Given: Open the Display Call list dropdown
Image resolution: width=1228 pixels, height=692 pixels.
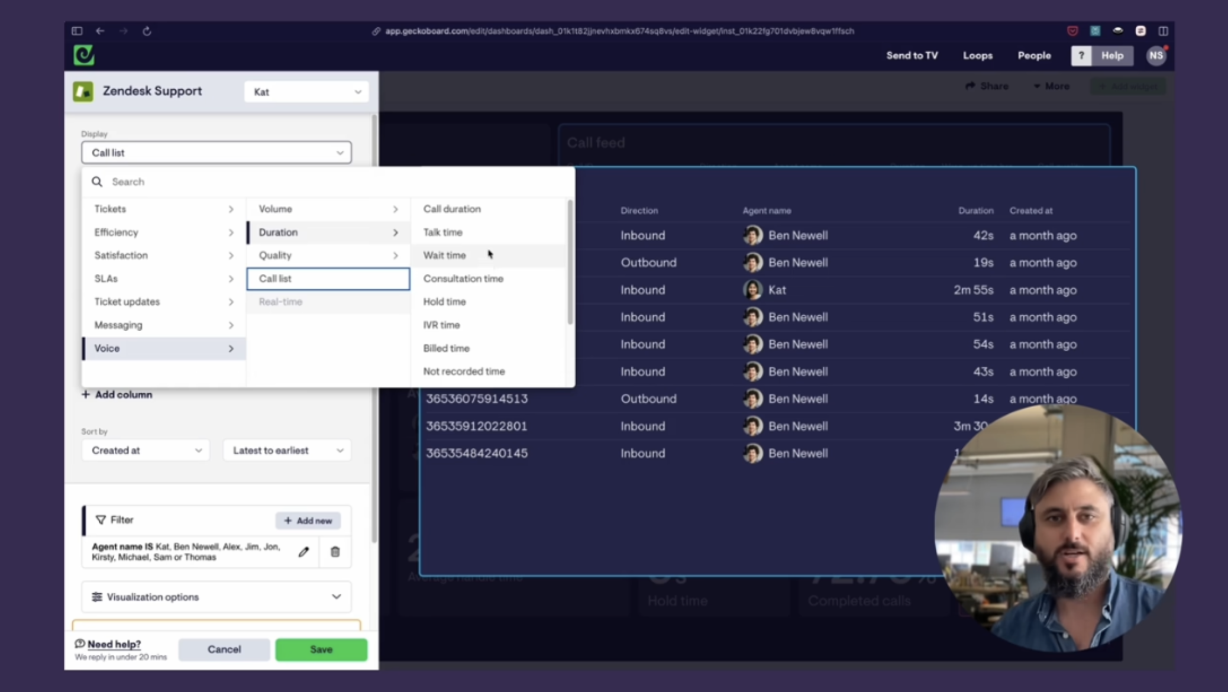Looking at the screenshot, I should click(x=216, y=153).
